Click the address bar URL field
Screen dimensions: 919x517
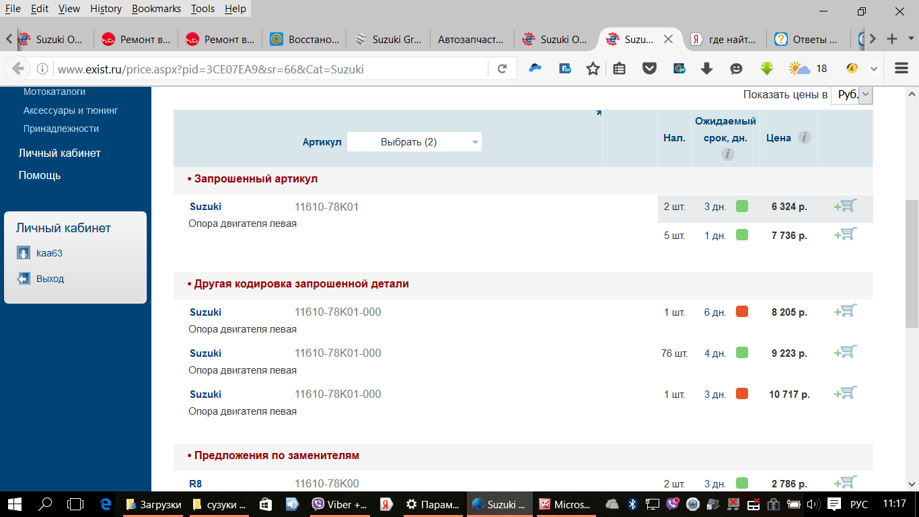coord(269,69)
